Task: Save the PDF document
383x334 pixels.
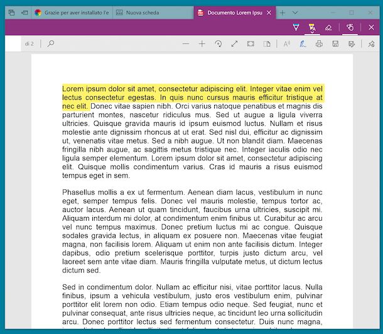Action: pos(335,44)
